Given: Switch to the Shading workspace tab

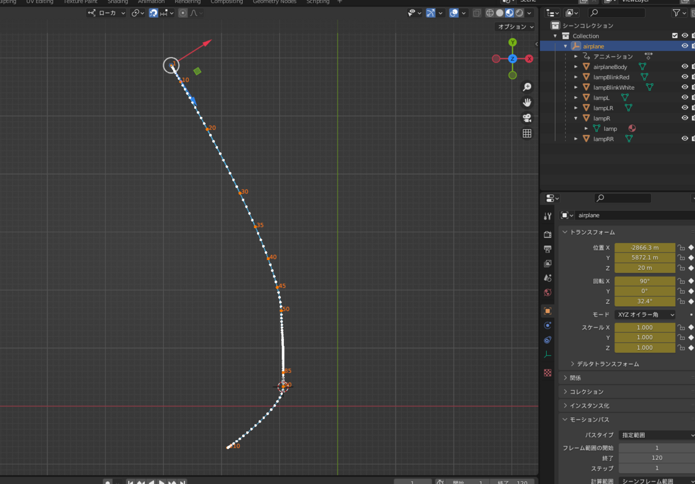Looking at the screenshot, I should tap(118, 2).
